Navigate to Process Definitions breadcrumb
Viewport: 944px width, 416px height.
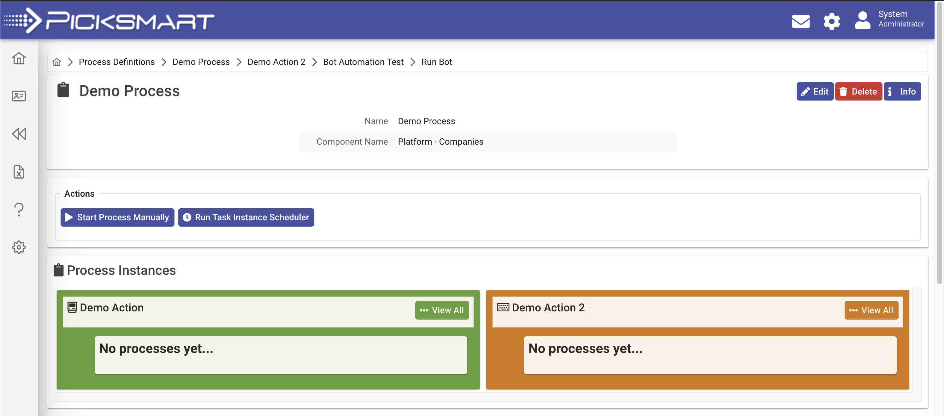(x=116, y=62)
